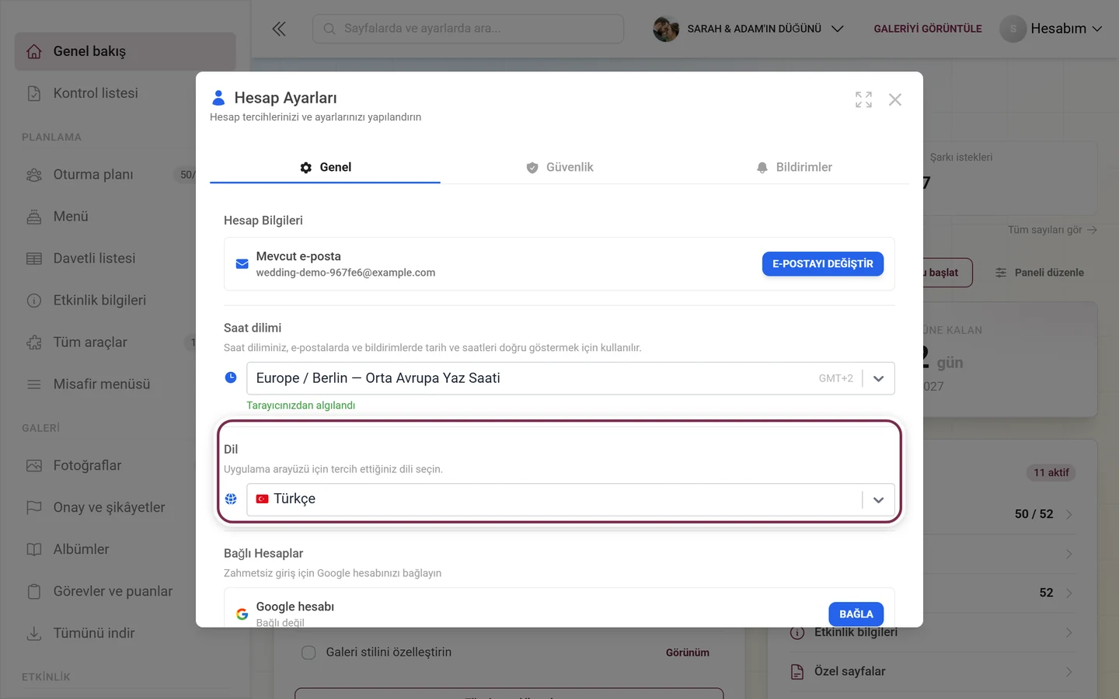Image resolution: width=1119 pixels, height=699 pixels.
Task: Switch to the Güvenlik tab
Action: click(x=559, y=167)
